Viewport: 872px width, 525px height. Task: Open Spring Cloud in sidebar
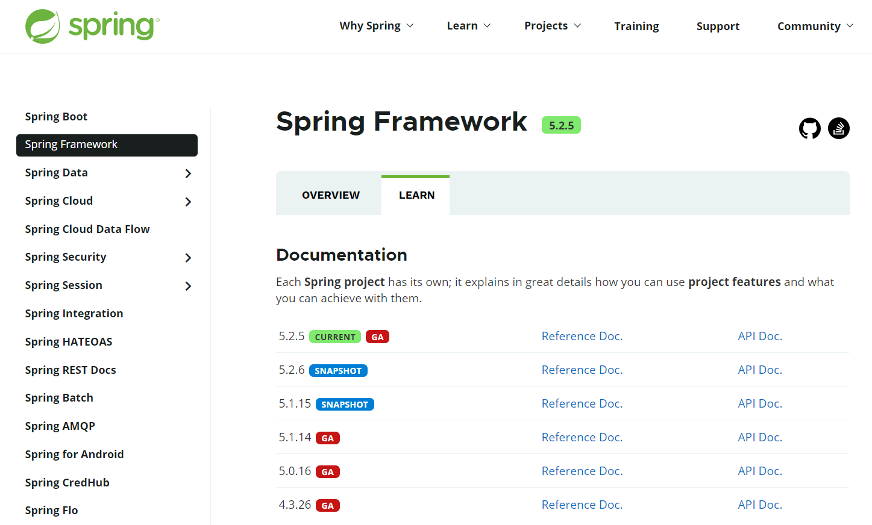59,201
